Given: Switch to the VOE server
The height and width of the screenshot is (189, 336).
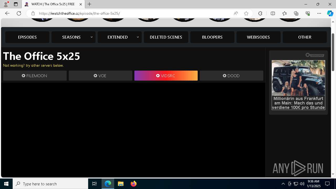Looking at the screenshot, I should point(101,76).
